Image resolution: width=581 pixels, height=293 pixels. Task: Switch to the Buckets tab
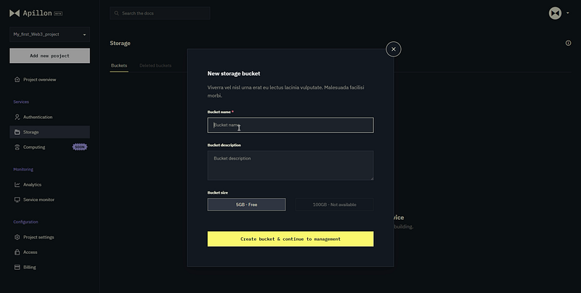click(x=119, y=65)
